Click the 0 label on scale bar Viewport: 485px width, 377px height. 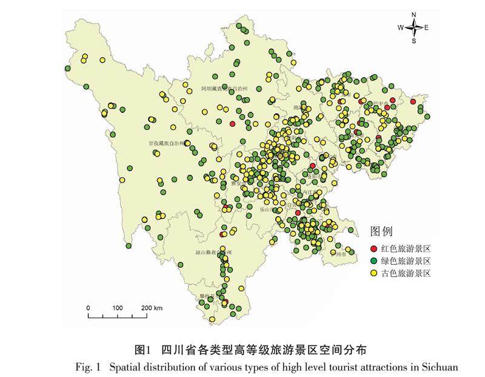(x=88, y=308)
